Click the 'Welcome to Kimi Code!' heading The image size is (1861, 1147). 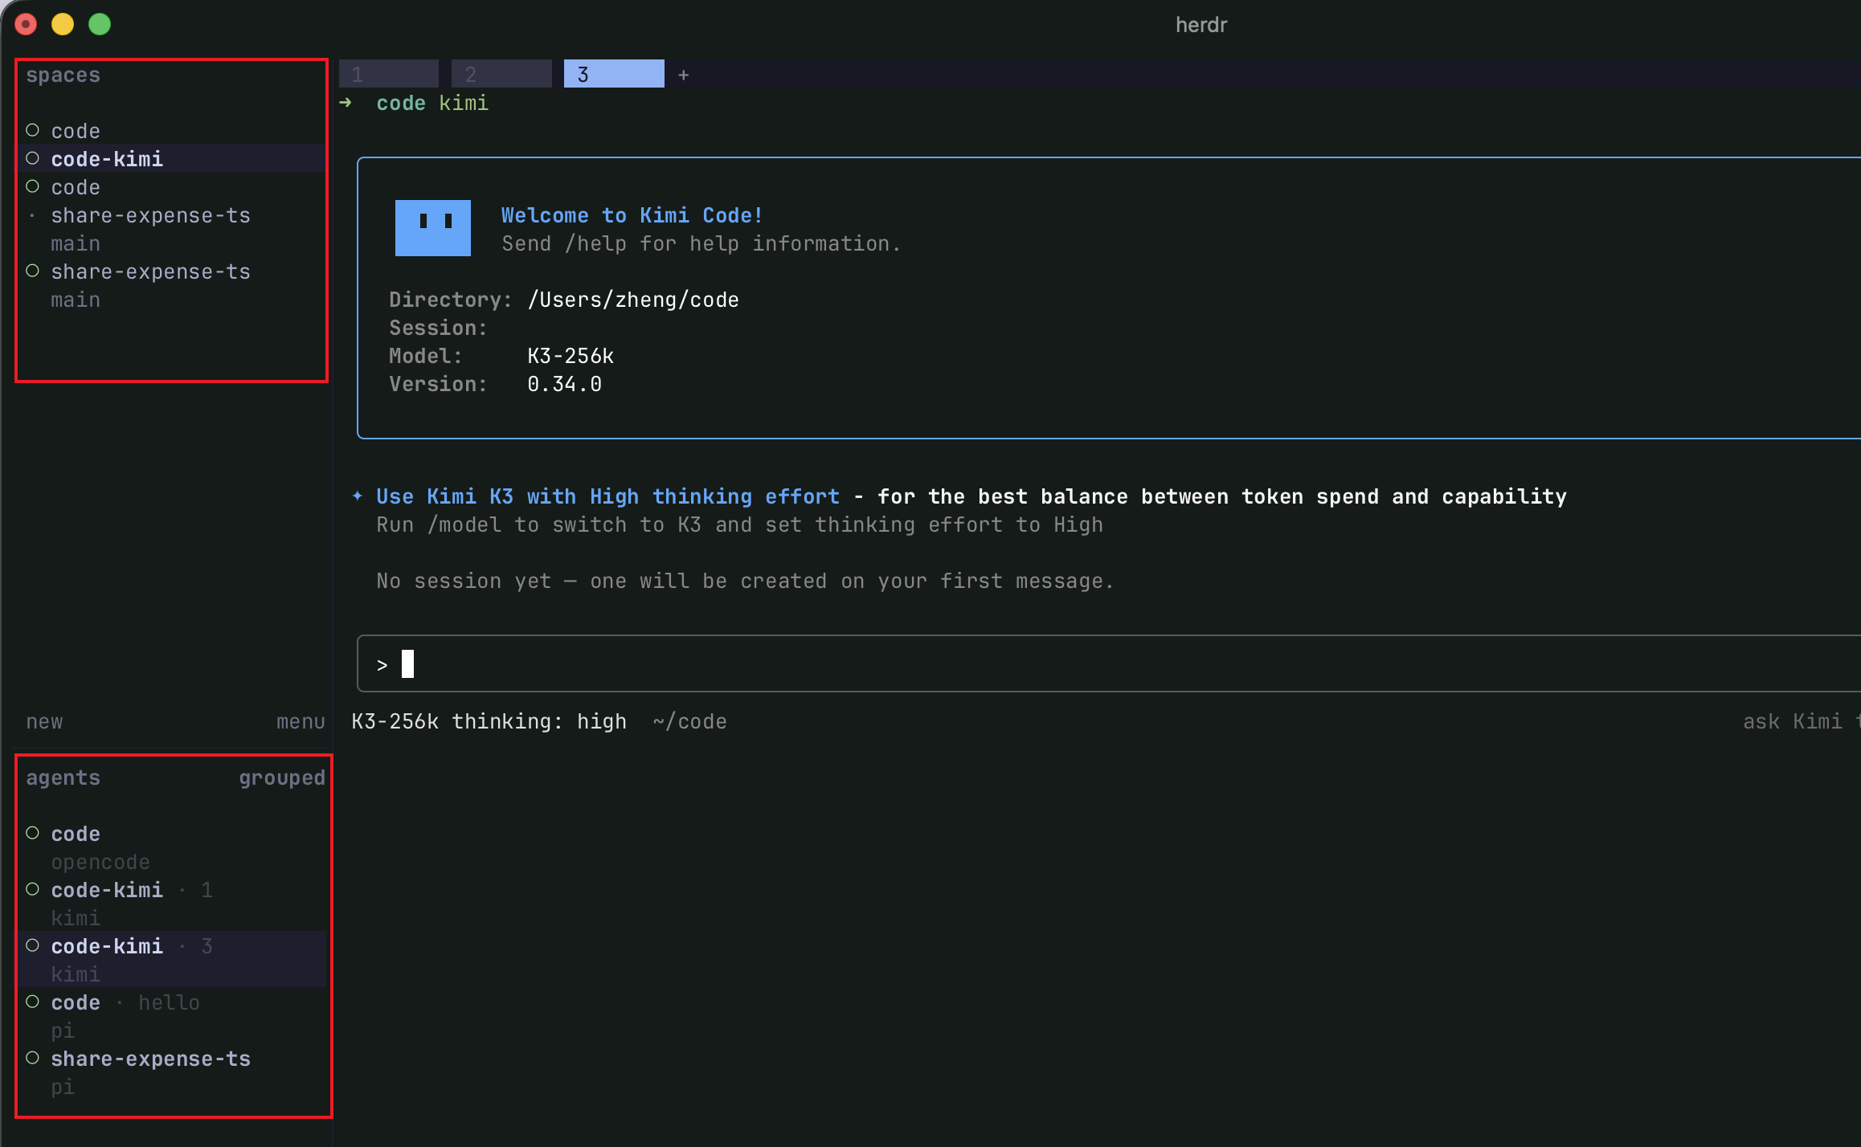[x=632, y=215]
